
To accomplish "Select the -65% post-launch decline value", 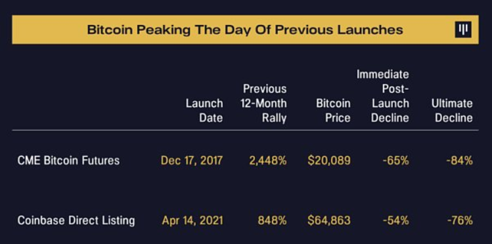I will point(396,161).
